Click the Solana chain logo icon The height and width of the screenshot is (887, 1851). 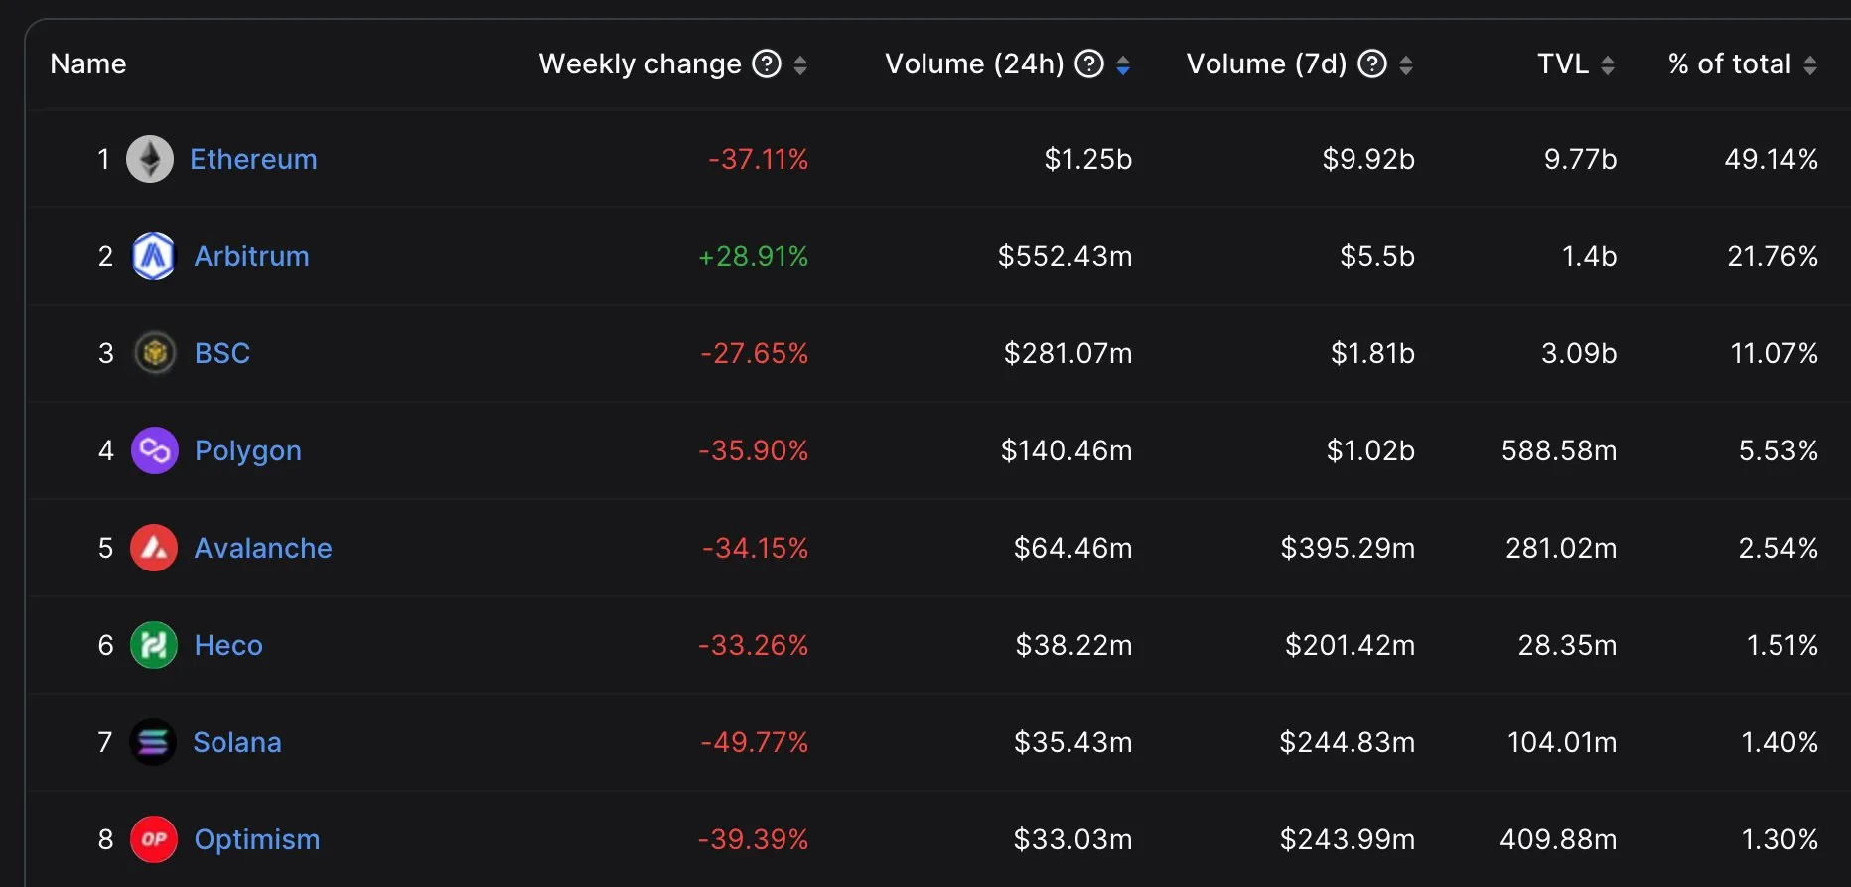[153, 742]
